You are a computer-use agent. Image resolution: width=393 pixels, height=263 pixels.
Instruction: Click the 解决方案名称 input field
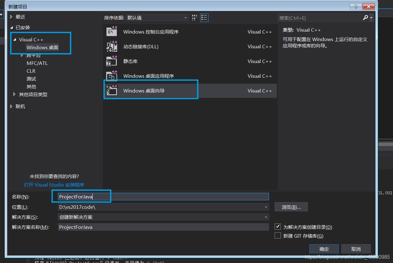point(163,227)
